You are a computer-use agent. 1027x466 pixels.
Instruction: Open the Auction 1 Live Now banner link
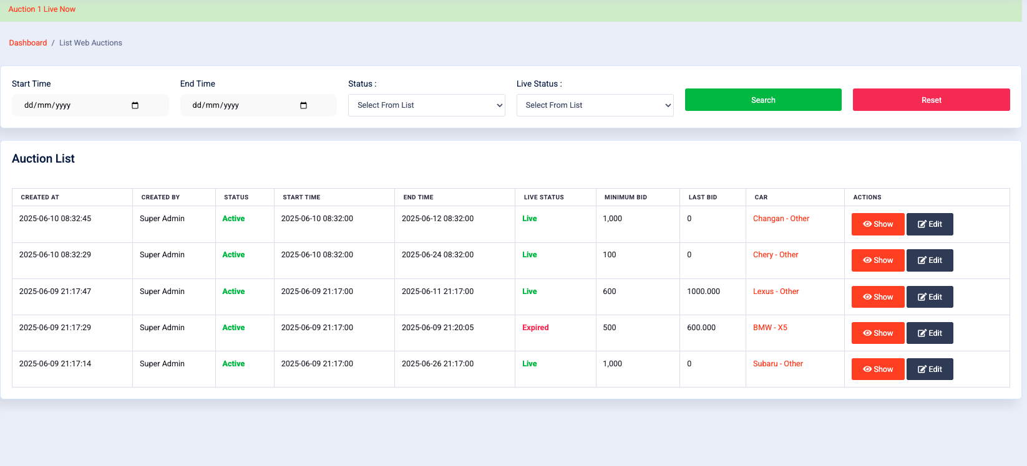[x=42, y=9]
